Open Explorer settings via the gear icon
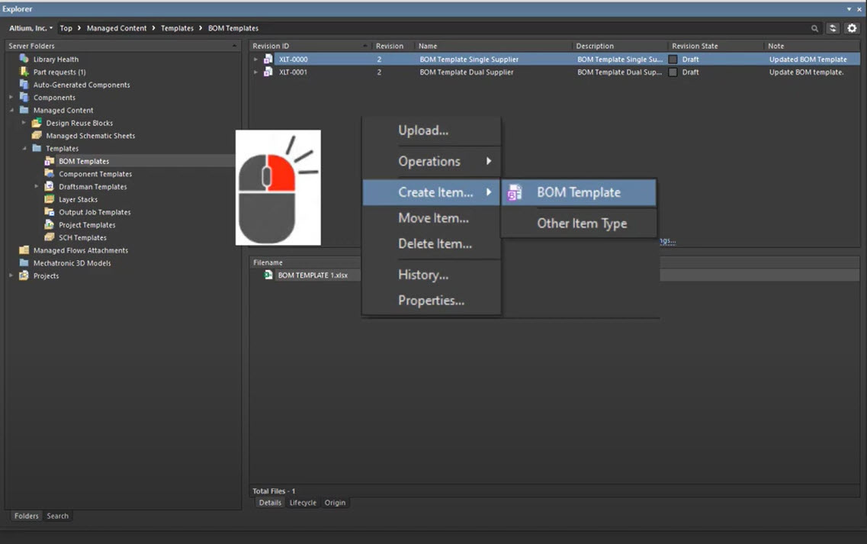This screenshot has width=867, height=544. pyautogui.click(x=852, y=27)
